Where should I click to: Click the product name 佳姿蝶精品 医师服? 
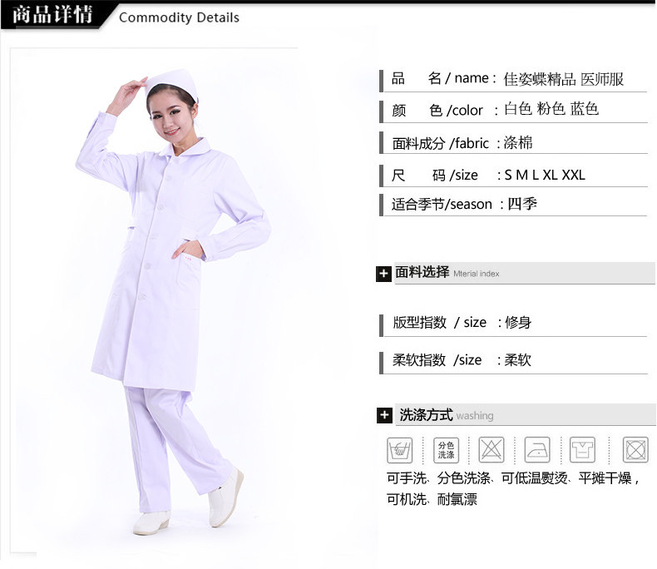tap(564, 79)
